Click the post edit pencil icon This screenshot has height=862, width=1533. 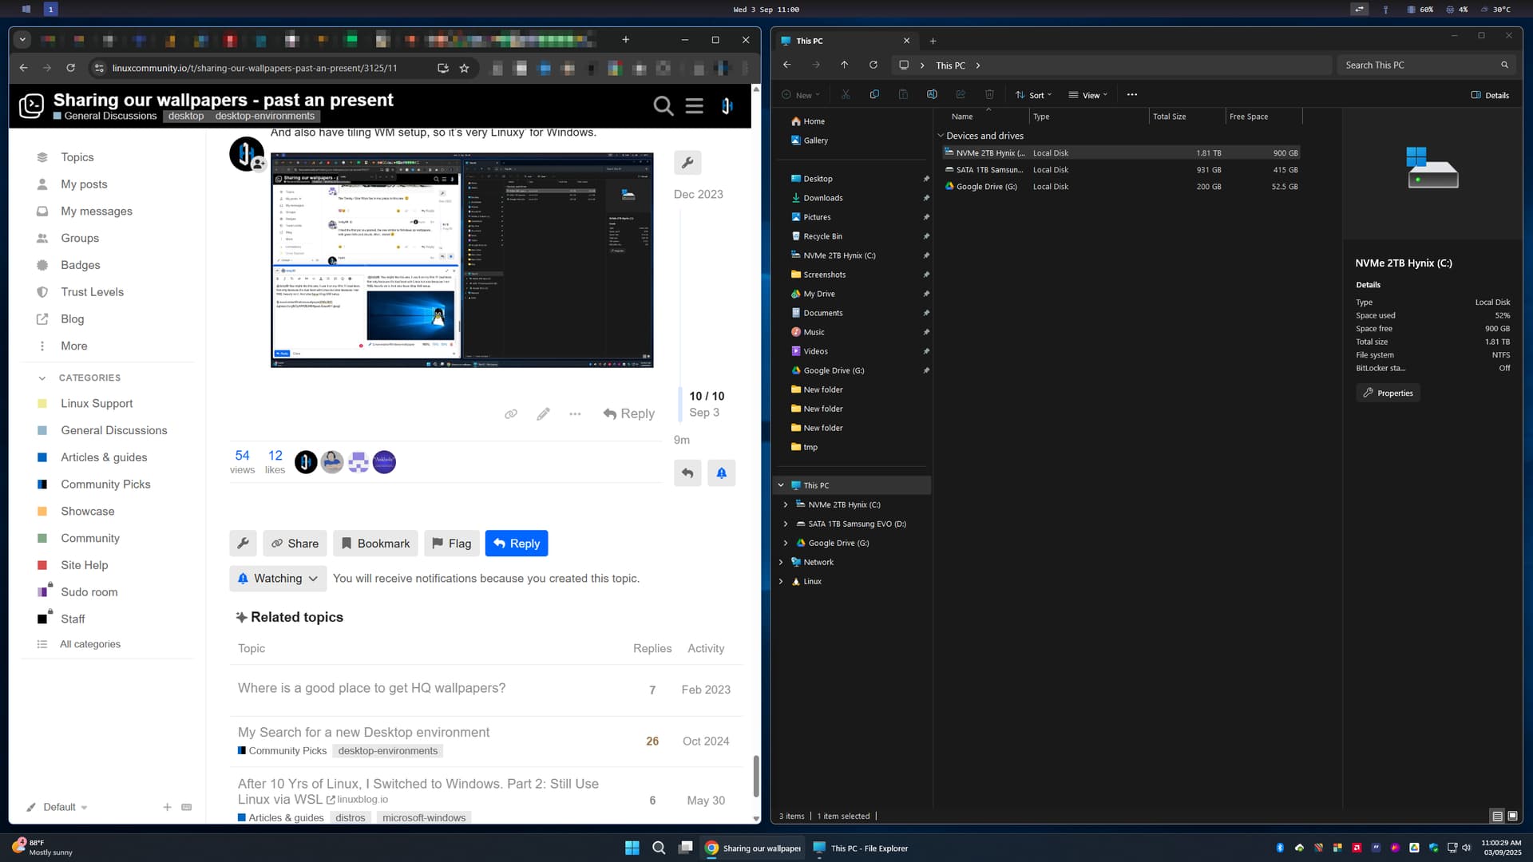pyautogui.click(x=543, y=413)
